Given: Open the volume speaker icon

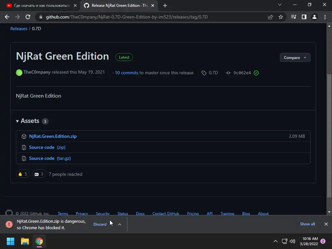Looking at the screenshot, I should [x=292, y=241].
